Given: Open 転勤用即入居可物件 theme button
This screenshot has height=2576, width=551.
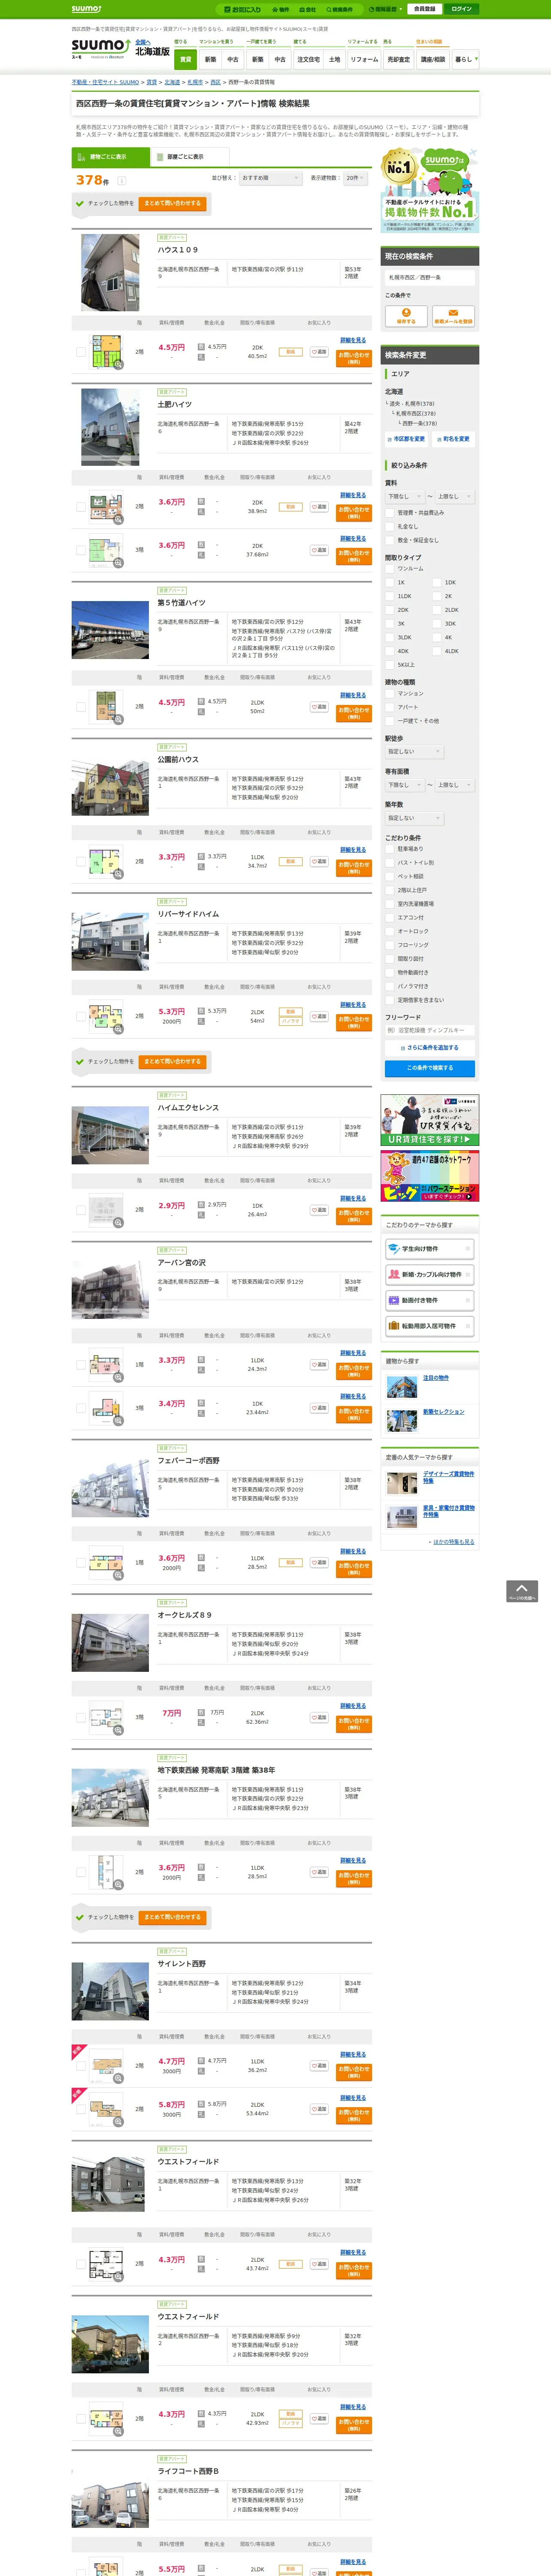Looking at the screenshot, I should click(429, 1326).
